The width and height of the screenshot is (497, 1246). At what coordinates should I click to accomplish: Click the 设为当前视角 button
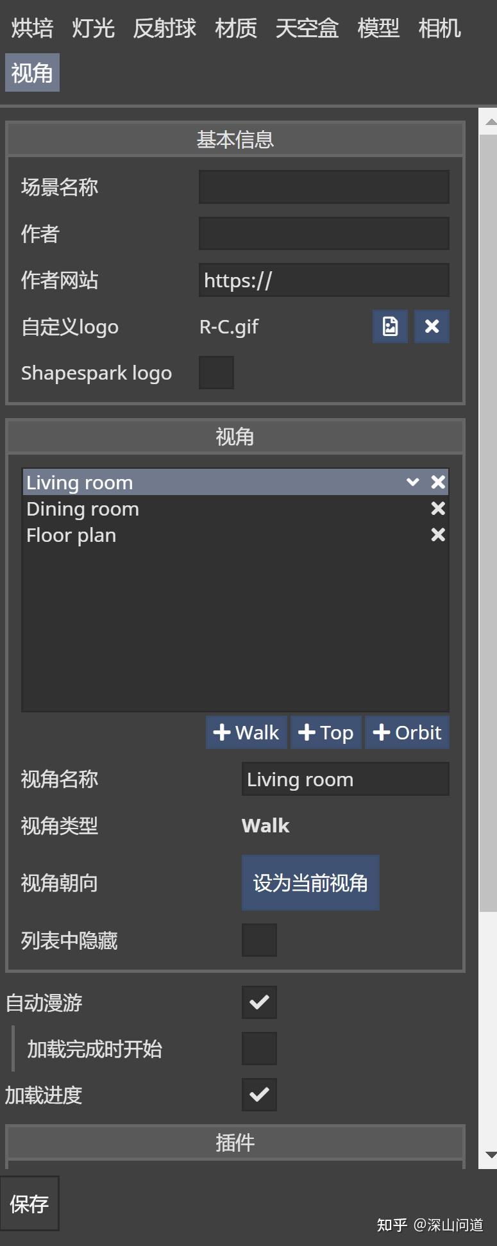tap(310, 882)
